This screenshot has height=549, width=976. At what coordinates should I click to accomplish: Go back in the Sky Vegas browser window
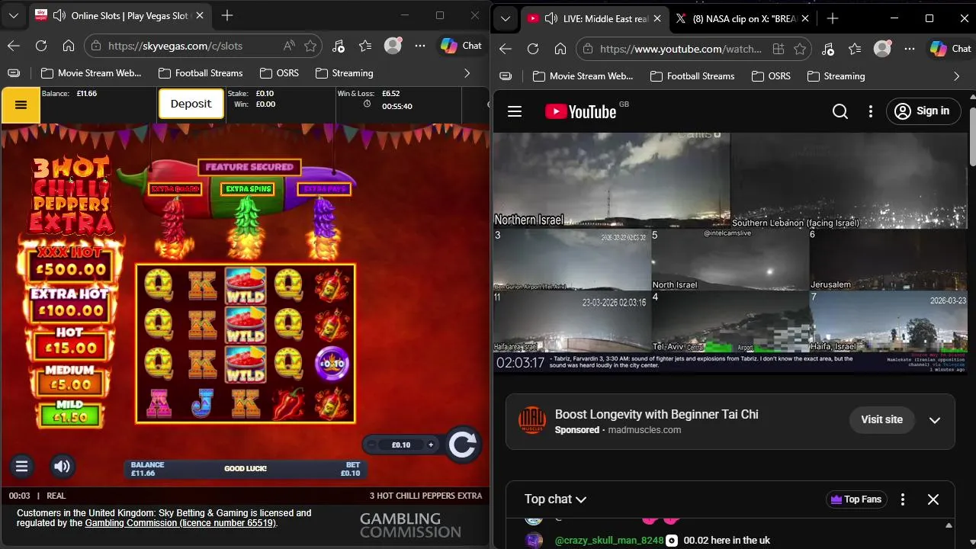(x=14, y=46)
